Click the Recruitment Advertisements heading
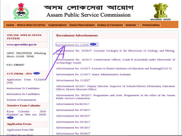The width and height of the screenshot is (182, 136). pyautogui.click(x=77, y=35)
